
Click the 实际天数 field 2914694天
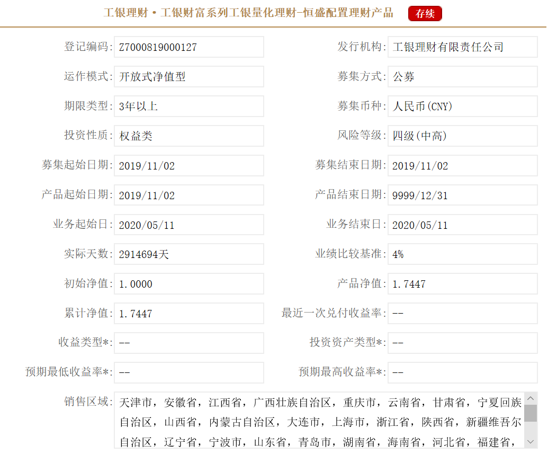pyautogui.click(x=188, y=254)
